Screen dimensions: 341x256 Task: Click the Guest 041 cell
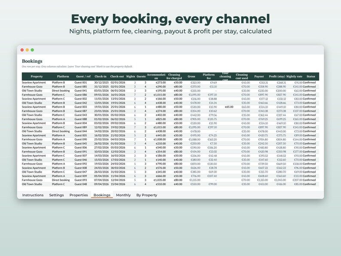pyautogui.click(x=81, y=91)
